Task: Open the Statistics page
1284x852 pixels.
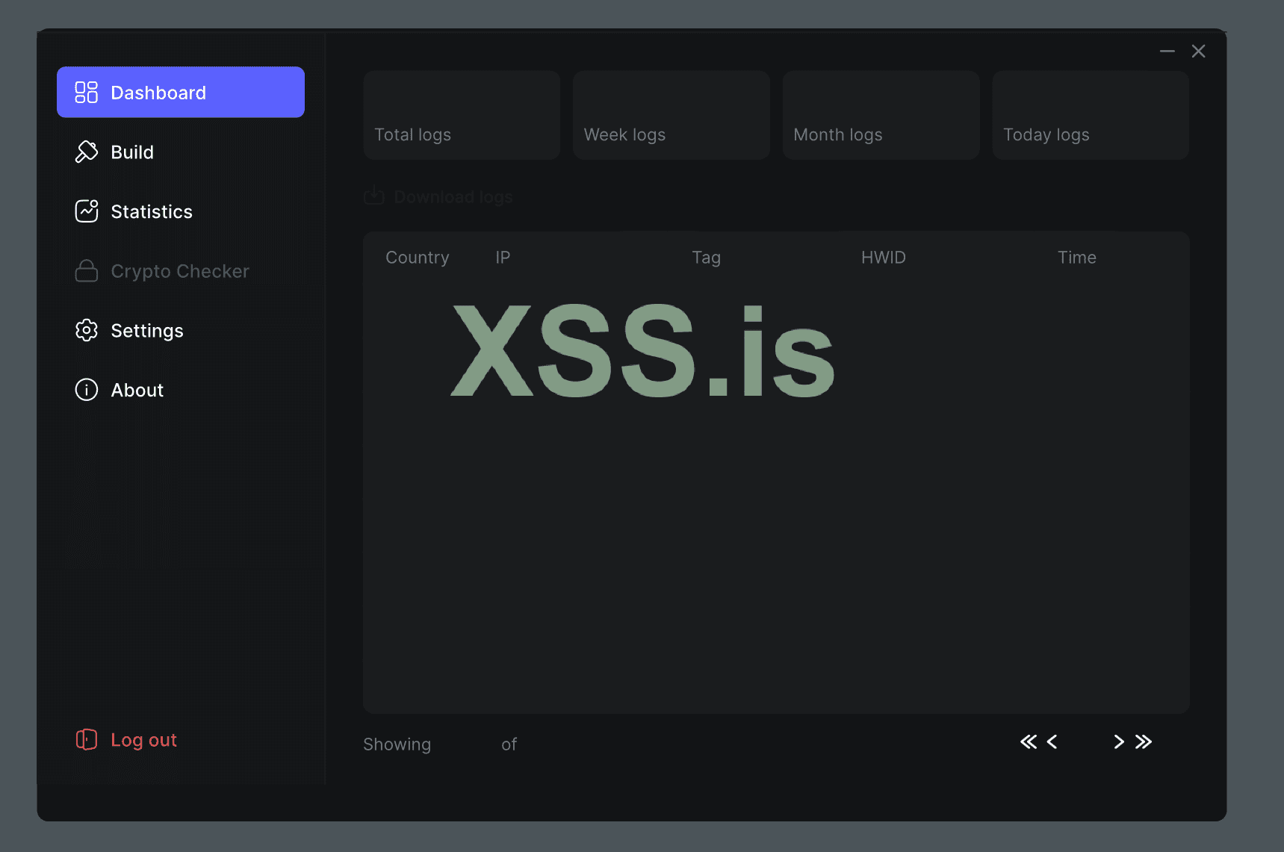Action: pos(152,211)
